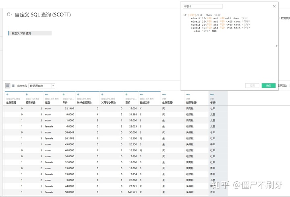Select the 性别 column header
This screenshot has height=197, width=290.
(48, 103)
